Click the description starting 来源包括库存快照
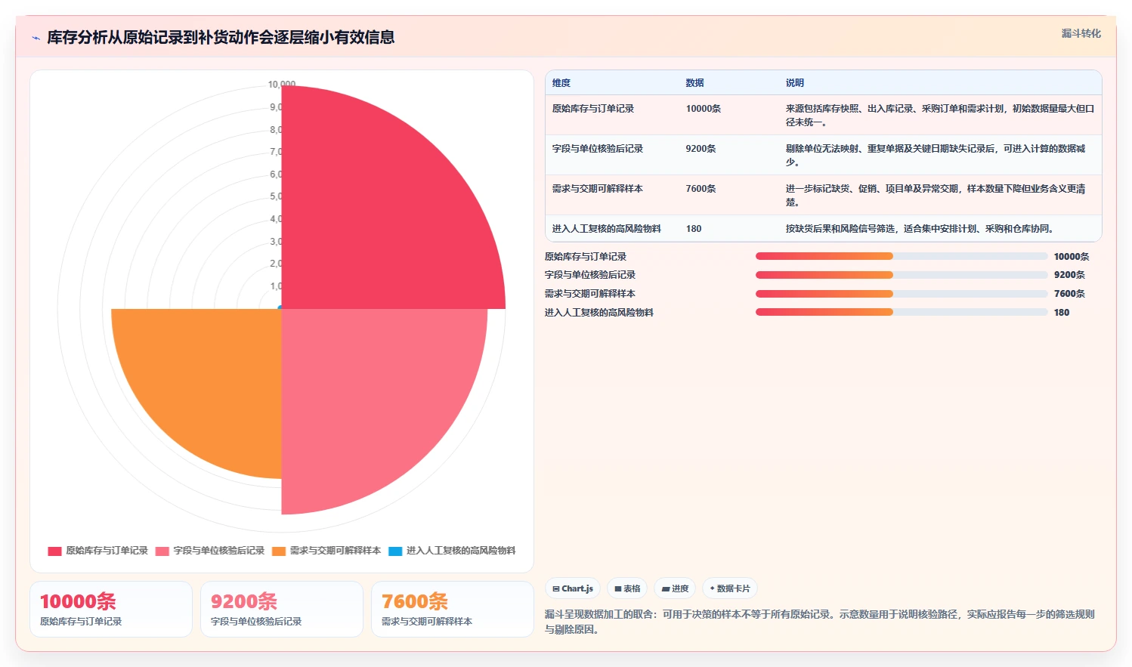 [x=940, y=116]
